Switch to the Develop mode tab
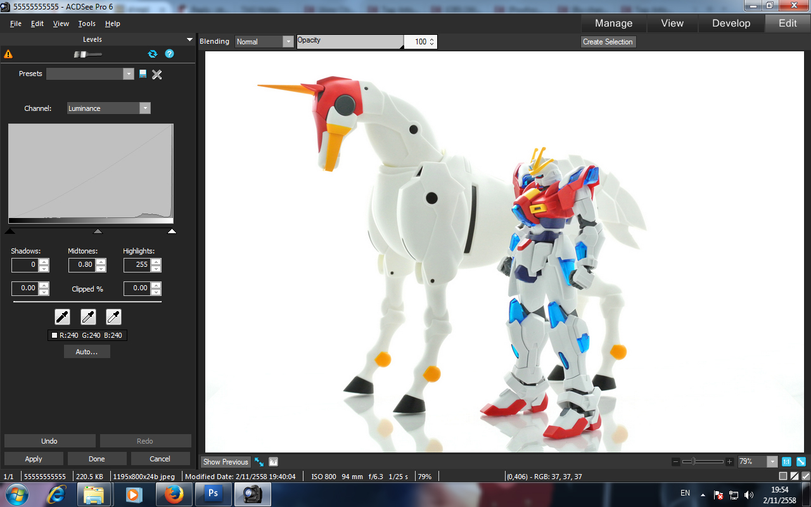Screen dimensions: 811x507 point(731,23)
